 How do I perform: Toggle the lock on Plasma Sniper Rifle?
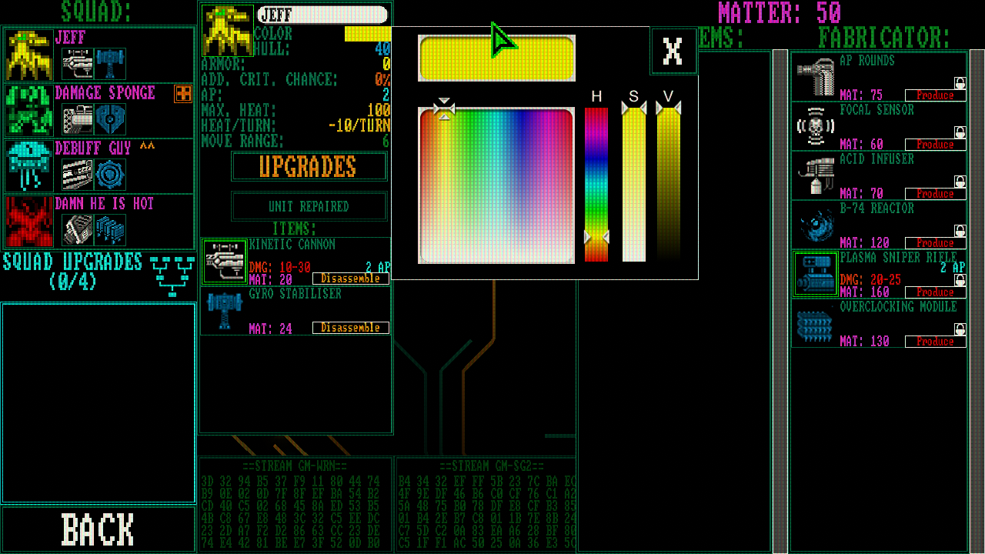pyautogui.click(x=960, y=279)
